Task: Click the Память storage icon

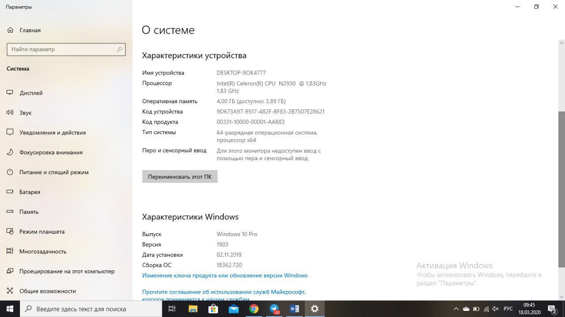Action: click(10, 212)
